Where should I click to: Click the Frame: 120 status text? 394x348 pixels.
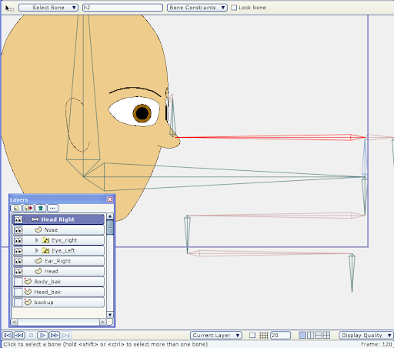tap(376, 344)
